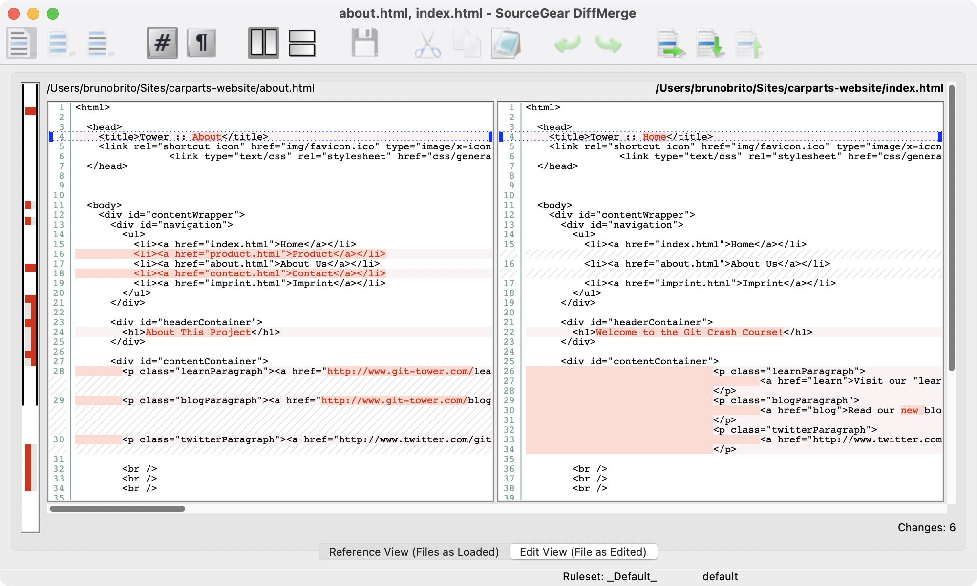Click the Paste clipboard icon
Screen dimensions: 977x586
(x=507, y=43)
